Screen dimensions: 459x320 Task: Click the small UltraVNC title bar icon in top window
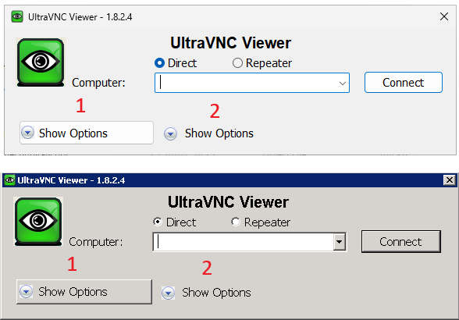(x=17, y=16)
